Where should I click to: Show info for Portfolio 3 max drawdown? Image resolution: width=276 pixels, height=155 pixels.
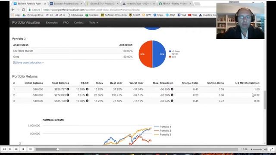[x=172, y=101]
